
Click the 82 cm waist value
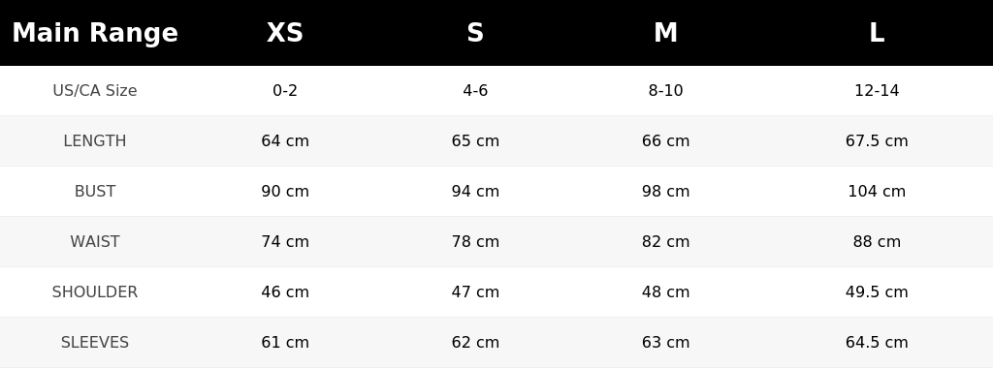pos(665,241)
